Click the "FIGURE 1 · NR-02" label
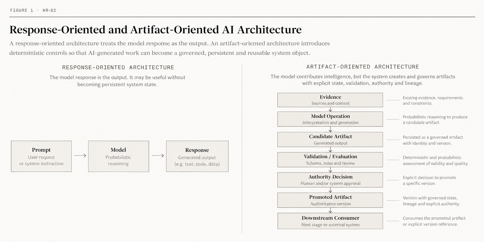Viewport: 484px width, 242px height. [33, 10]
